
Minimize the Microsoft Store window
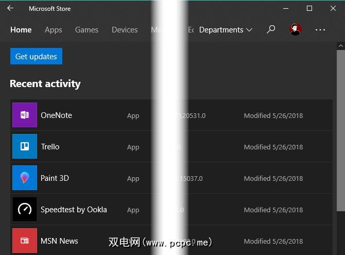(x=286, y=9)
